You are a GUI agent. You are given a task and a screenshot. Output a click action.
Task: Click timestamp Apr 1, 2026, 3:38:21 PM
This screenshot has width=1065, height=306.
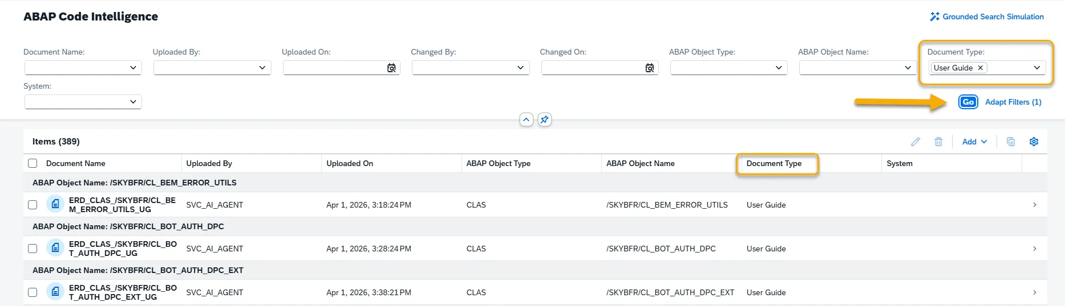(x=369, y=292)
